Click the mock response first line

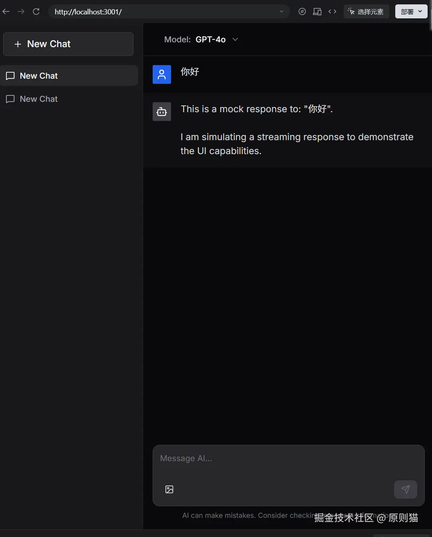click(257, 109)
